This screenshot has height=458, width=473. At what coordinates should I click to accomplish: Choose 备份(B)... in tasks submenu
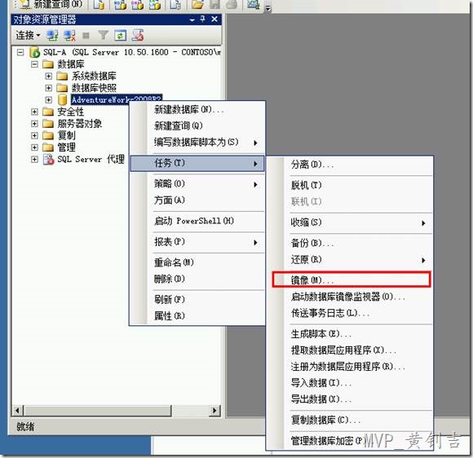[350, 243]
